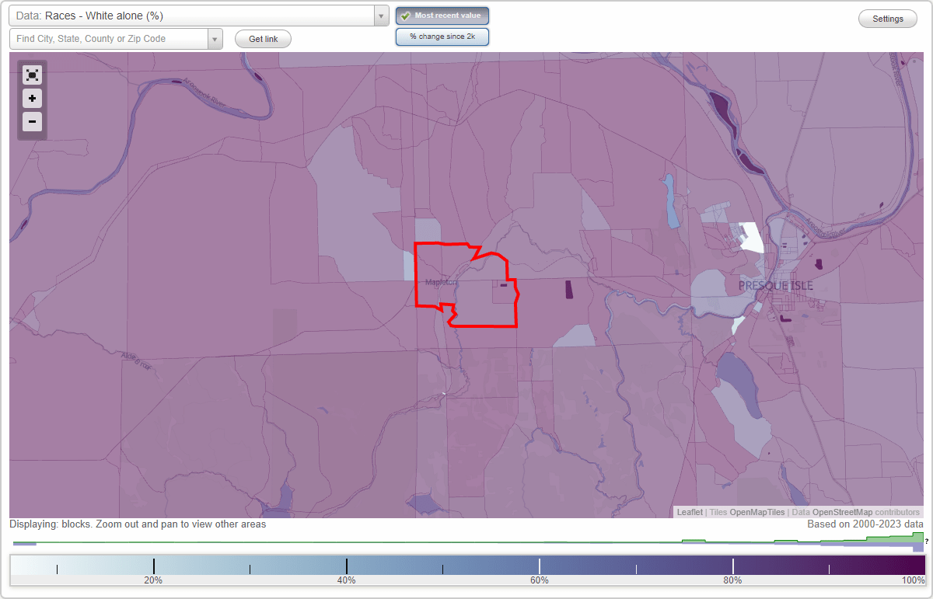Image resolution: width=933 pixels, height=599 pixels.
Task: Select the '% change since 2k' tab
Action: click(442, 36)
